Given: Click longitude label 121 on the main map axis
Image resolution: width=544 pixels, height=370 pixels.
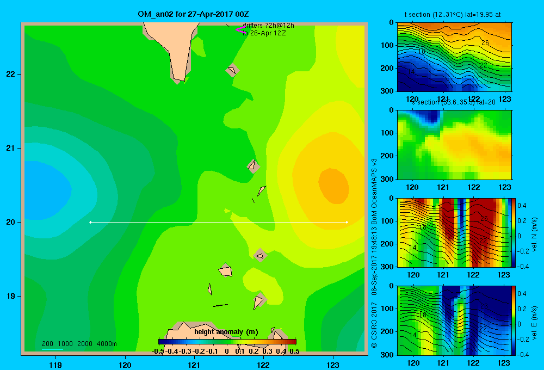Looking at the screenshot, I should pos(194,365).
